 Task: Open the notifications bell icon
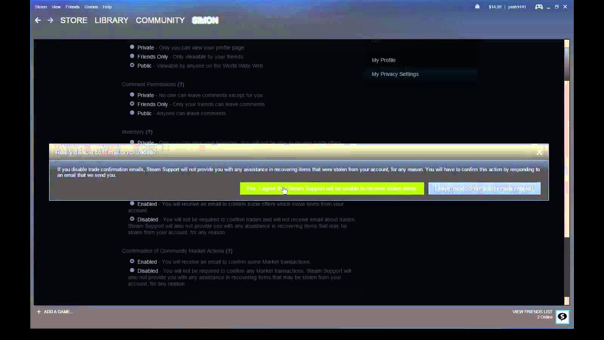pos(477,7)
